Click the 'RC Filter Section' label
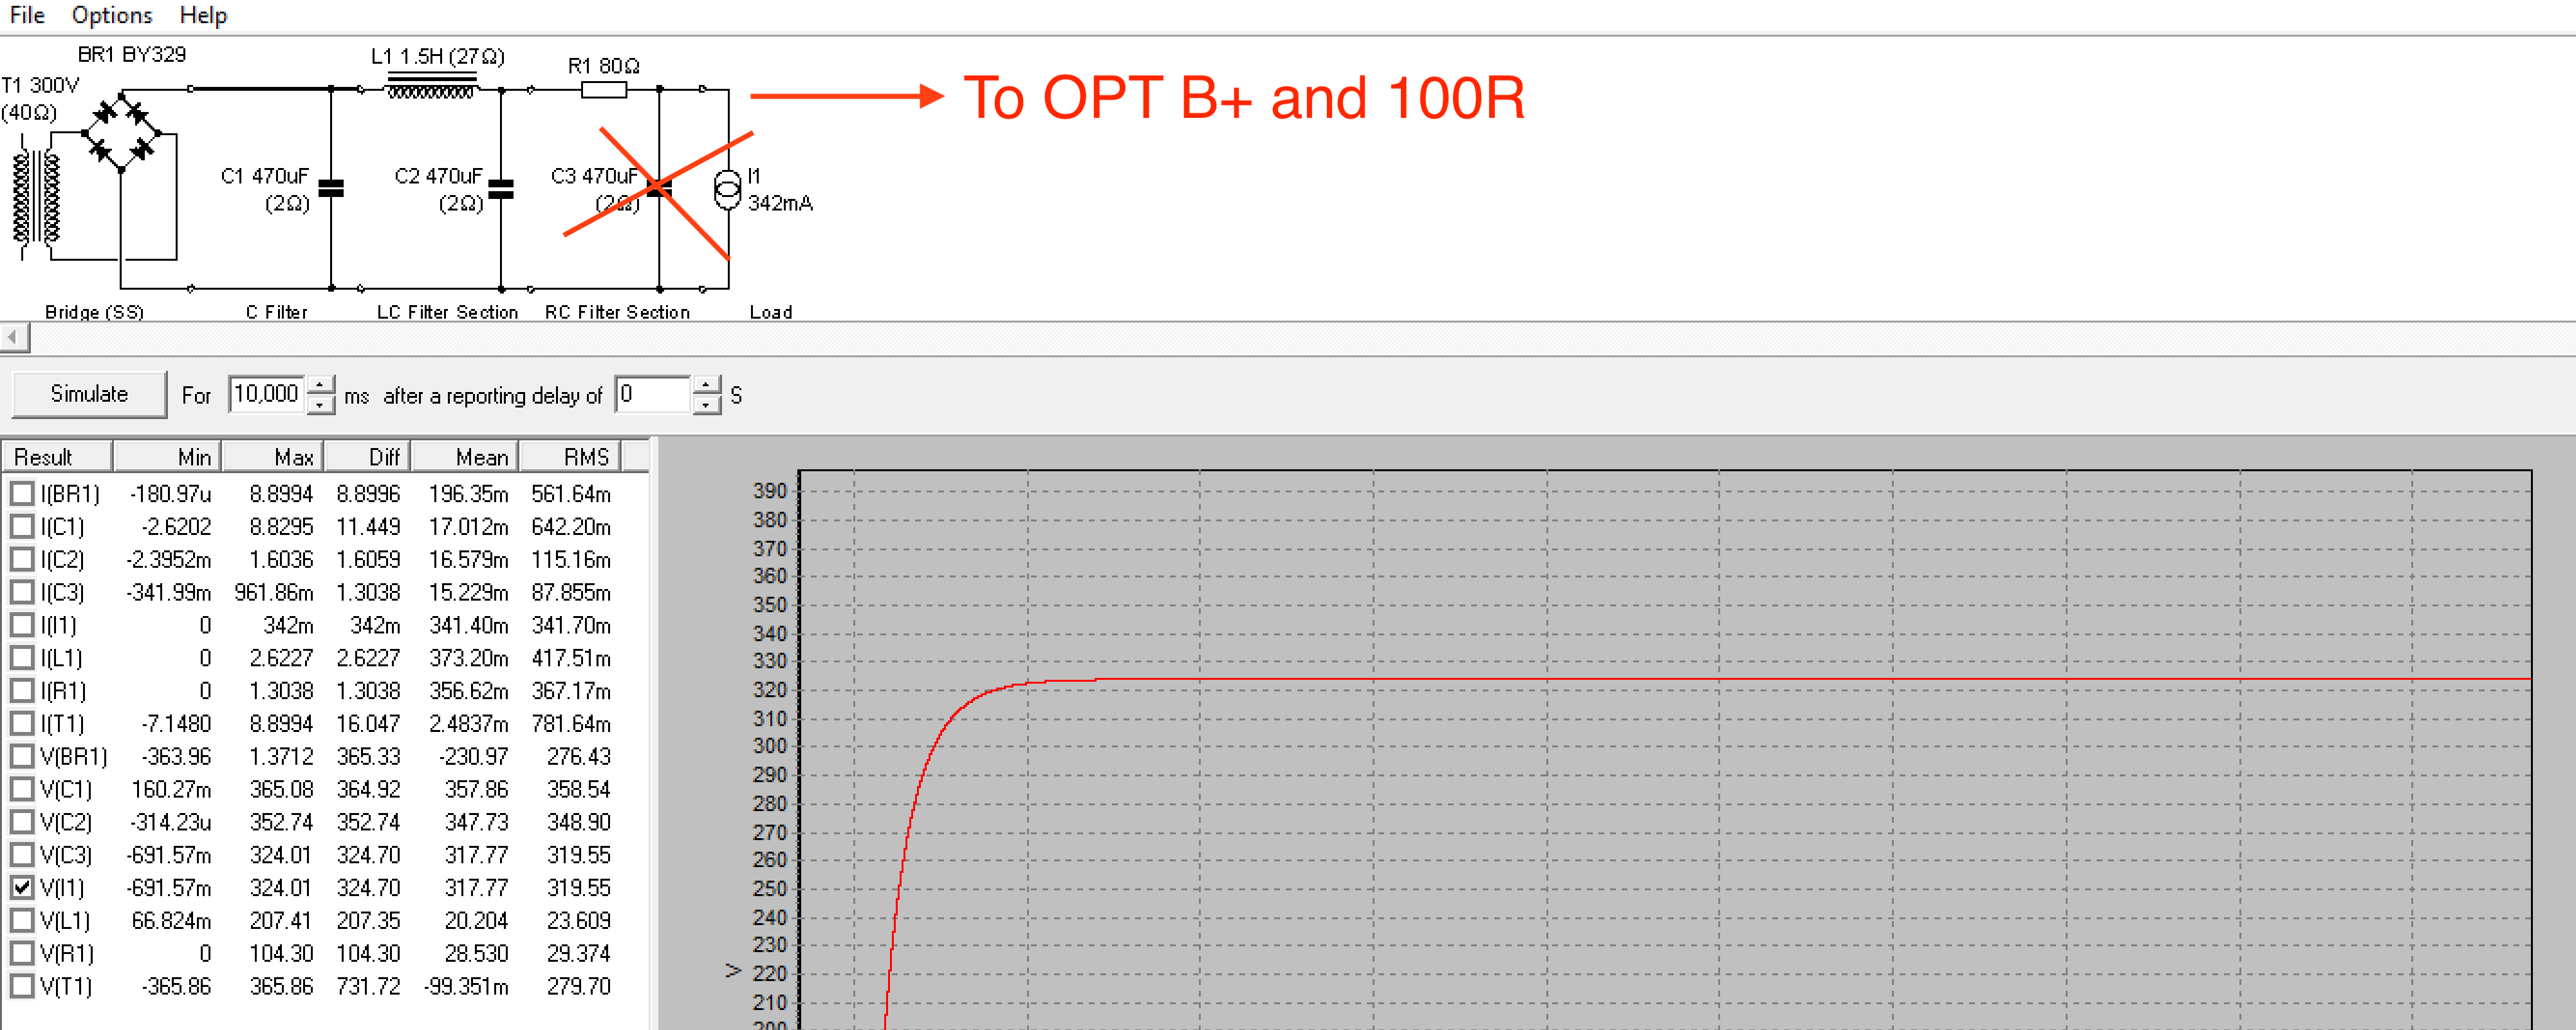Screen dimensions: 2576x1030 pos(617,312)
